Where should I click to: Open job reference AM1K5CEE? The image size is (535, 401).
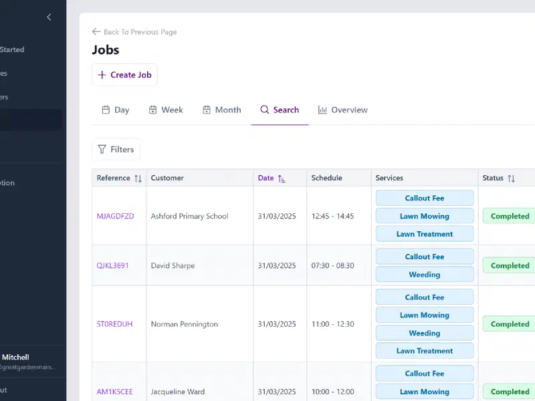point(114,392)
